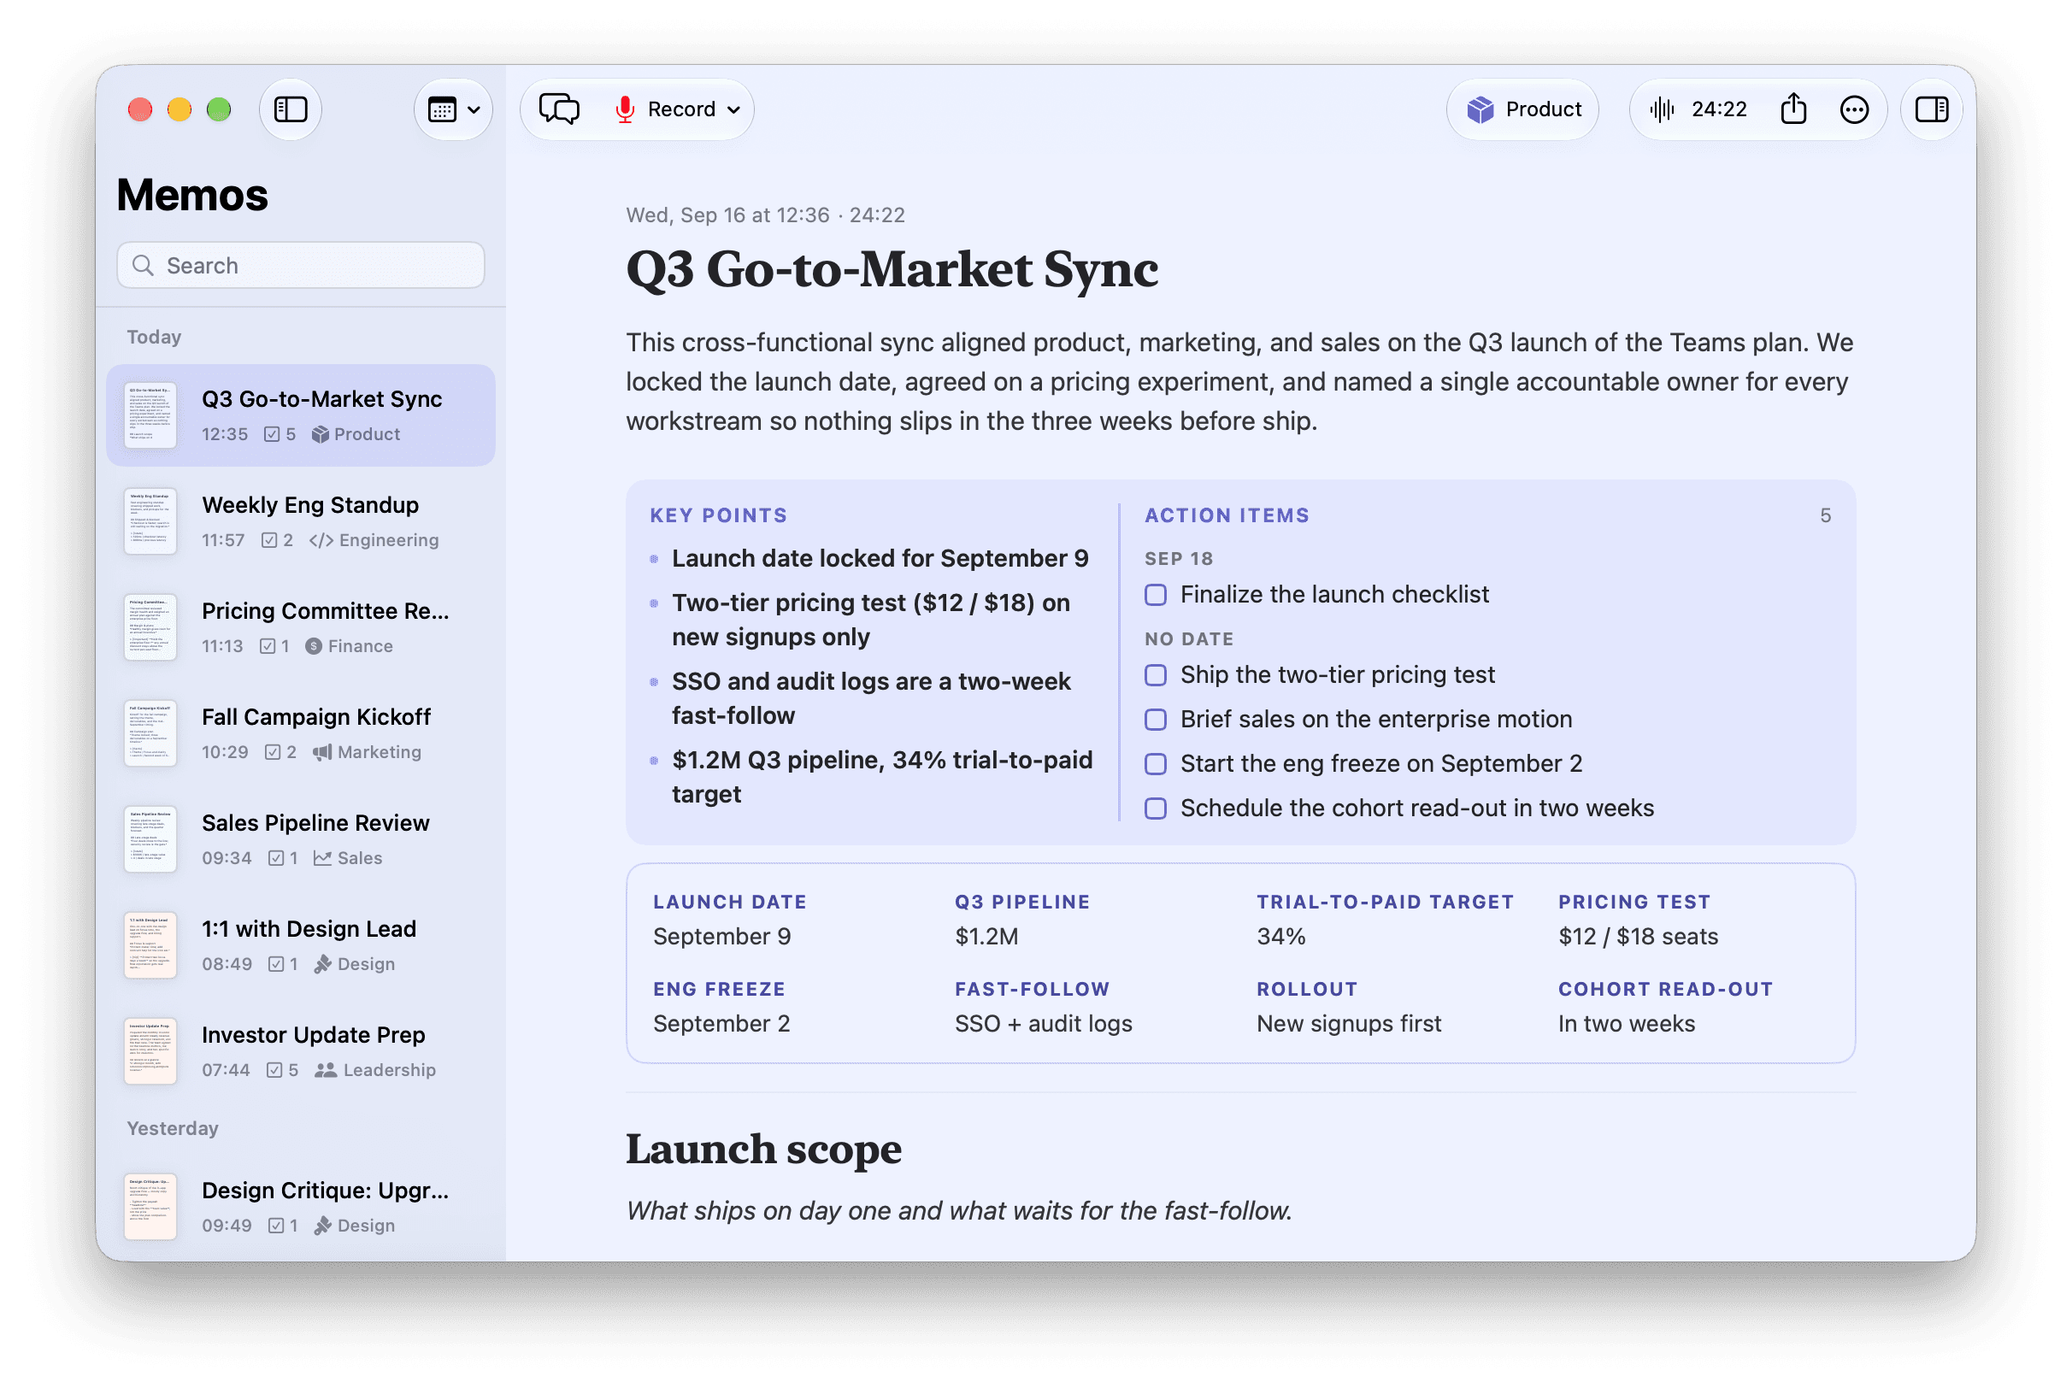This screenshot has width=2072, height=1388.
Task: Open the calendar view dropdown
Action: pos(453,109)
